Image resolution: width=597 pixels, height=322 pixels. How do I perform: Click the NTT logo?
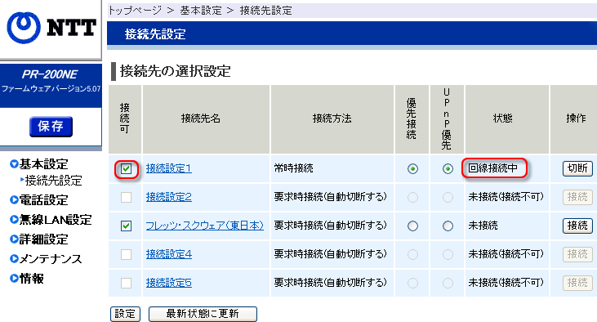pyautogui.click(x=51, y=28)
